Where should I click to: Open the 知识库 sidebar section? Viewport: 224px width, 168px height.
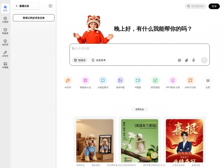pyautogui.click(x=5, y=43)
